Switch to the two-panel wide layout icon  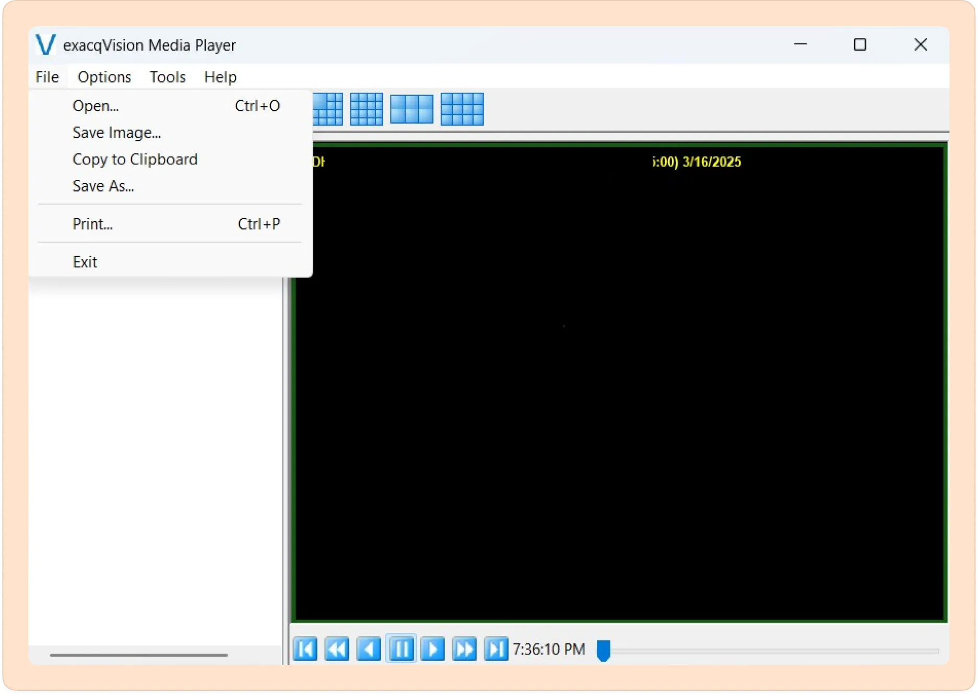pos(412,110)
